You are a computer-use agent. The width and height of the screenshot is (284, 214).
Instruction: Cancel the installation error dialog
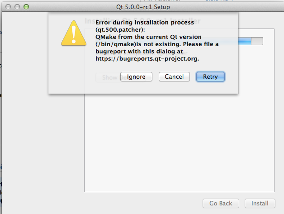pos(174,77)
